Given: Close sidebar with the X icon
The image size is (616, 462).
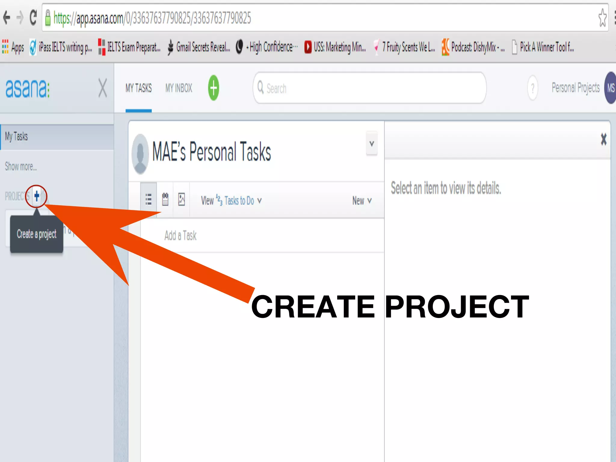Looking at the screenshot, I should click(x=103, y=88).
